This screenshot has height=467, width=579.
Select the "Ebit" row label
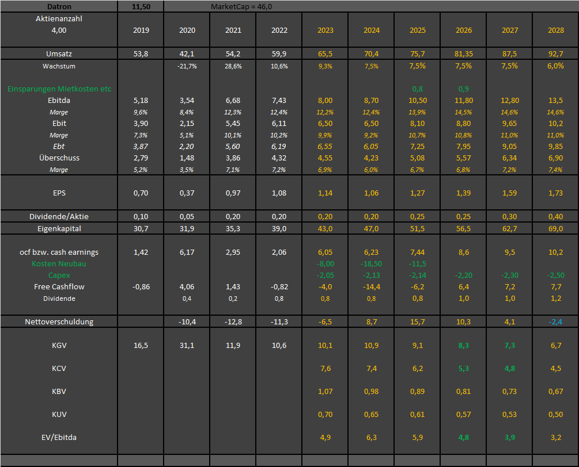coord(59,124)
